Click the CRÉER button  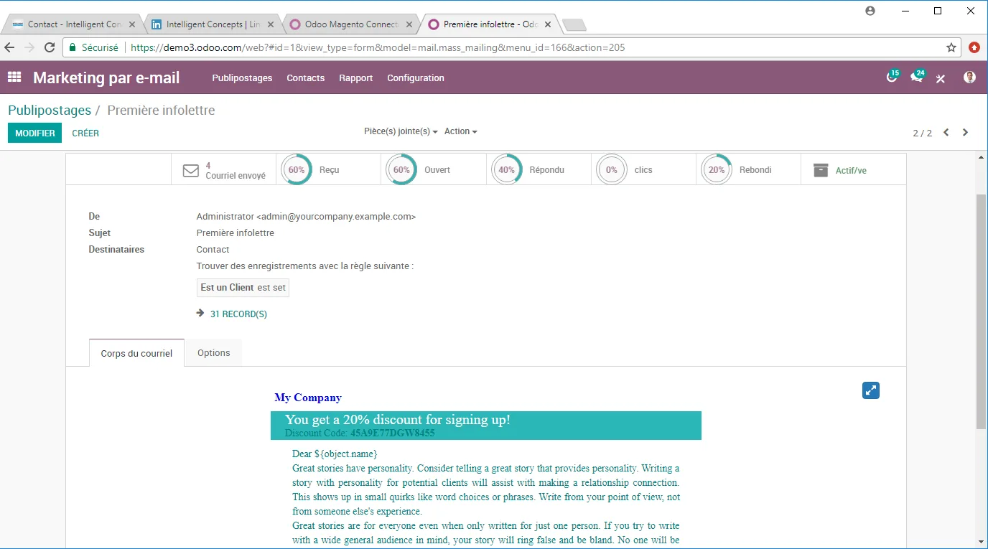(85, 133)
